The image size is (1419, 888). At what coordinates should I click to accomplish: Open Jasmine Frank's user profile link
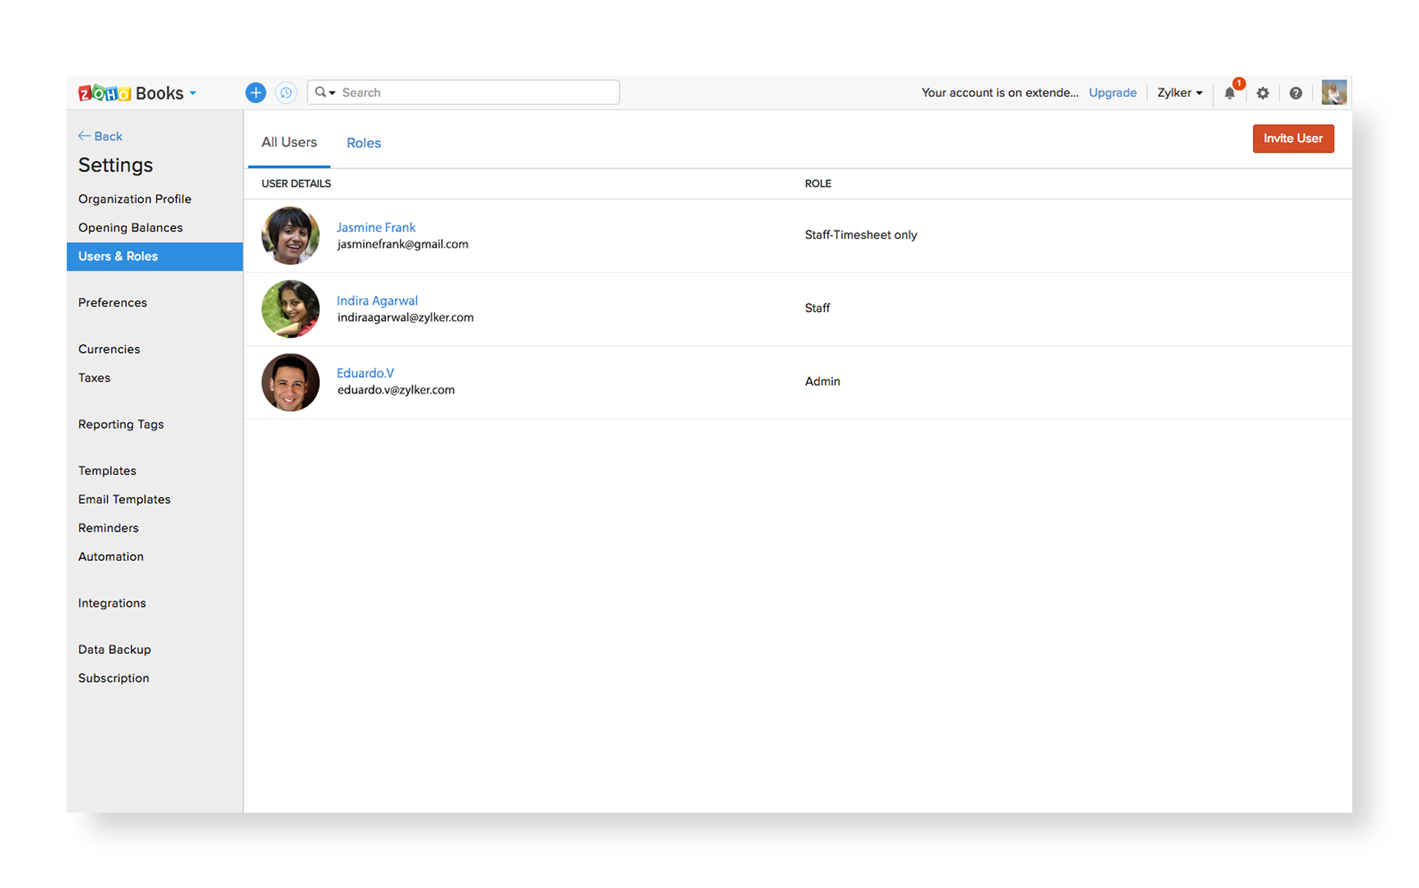click(376, 227)
